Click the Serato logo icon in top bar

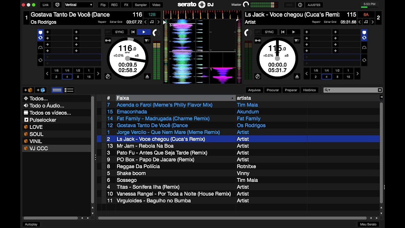(202, 5)
